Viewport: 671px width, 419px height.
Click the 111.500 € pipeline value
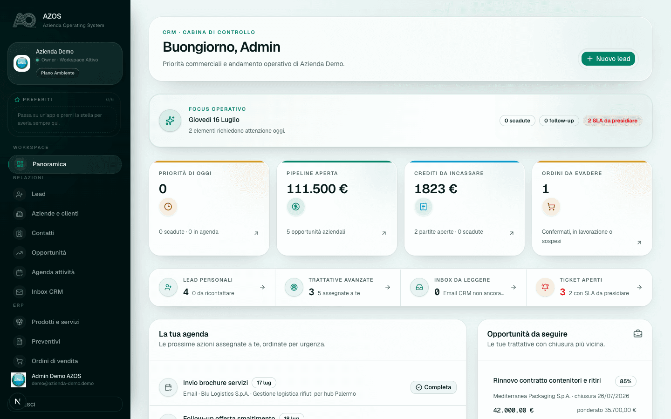click(317, 189)
